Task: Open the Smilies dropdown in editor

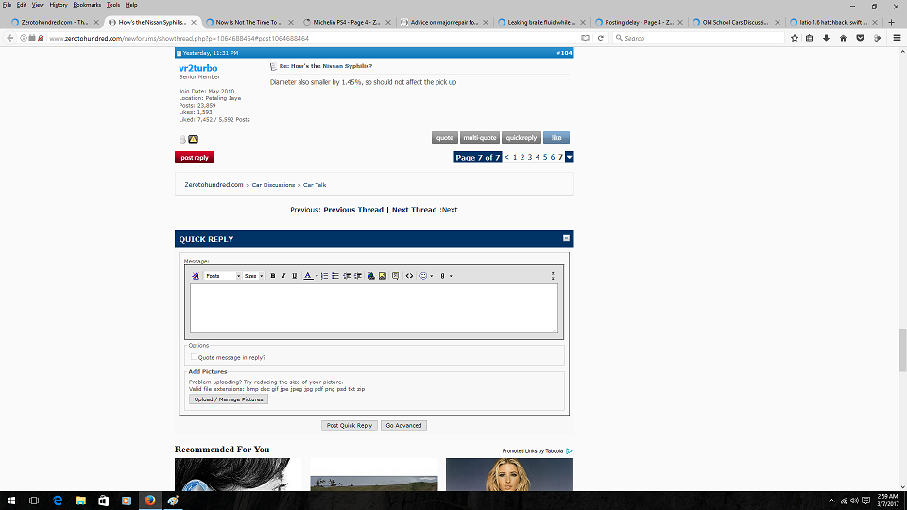Action: [426, 276]
